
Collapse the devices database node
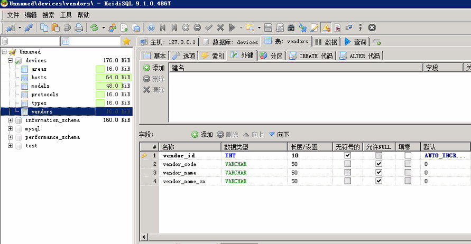[10, 60]
